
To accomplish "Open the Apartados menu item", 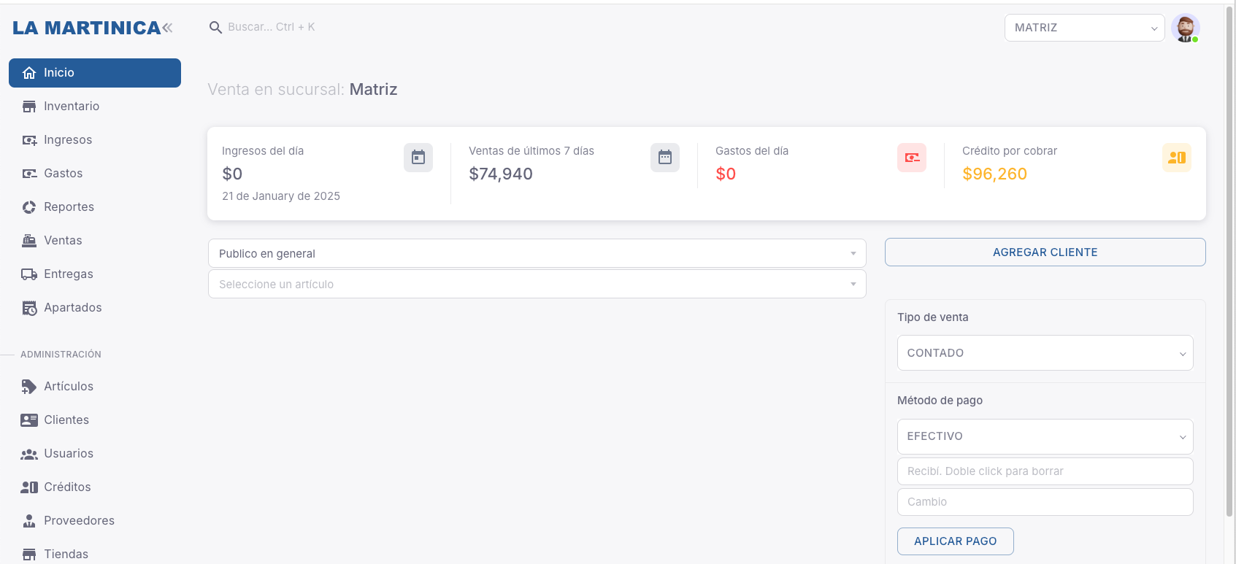I will (72, 308).
